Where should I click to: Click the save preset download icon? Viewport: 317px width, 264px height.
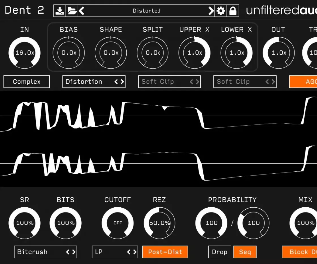coord(60,11)
